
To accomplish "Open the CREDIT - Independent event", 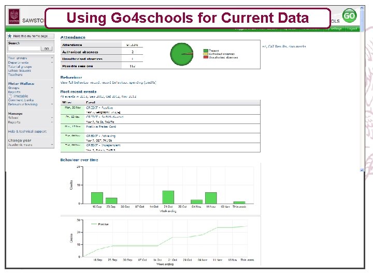I will point(103,145).
